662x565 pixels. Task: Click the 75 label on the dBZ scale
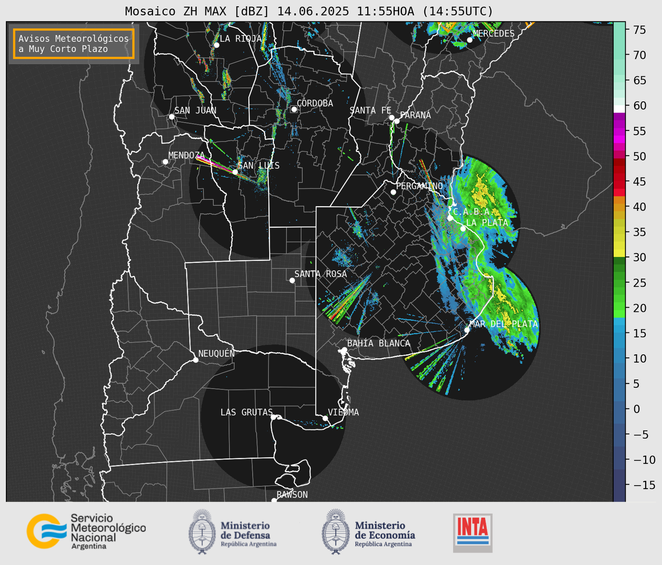point(640,30)
